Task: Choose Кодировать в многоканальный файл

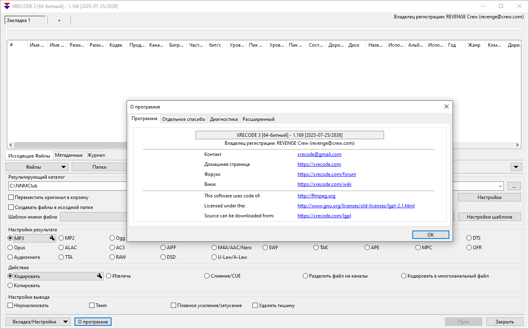Action: (x=404, y=276)
